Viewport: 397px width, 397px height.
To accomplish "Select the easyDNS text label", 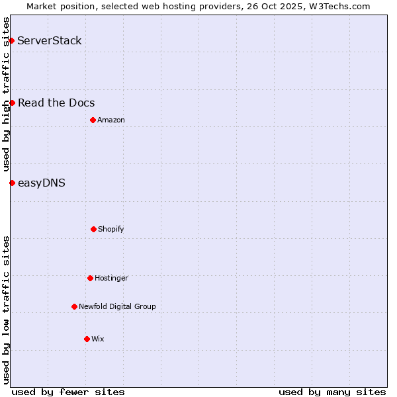I will tap(42, 183).
